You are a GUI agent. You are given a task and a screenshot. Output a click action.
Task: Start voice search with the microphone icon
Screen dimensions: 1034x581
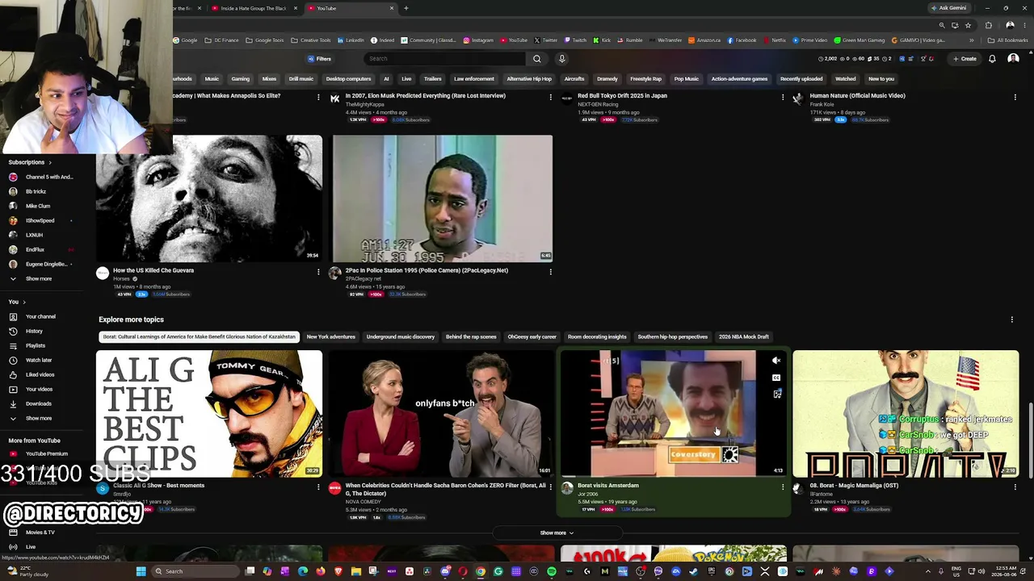pos(562,59)
